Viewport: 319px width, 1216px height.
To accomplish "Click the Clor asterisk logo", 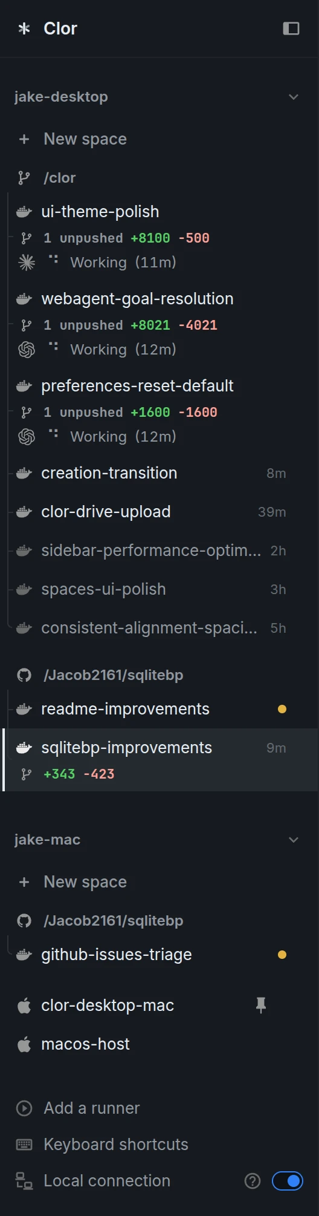I will coord(24,28).
